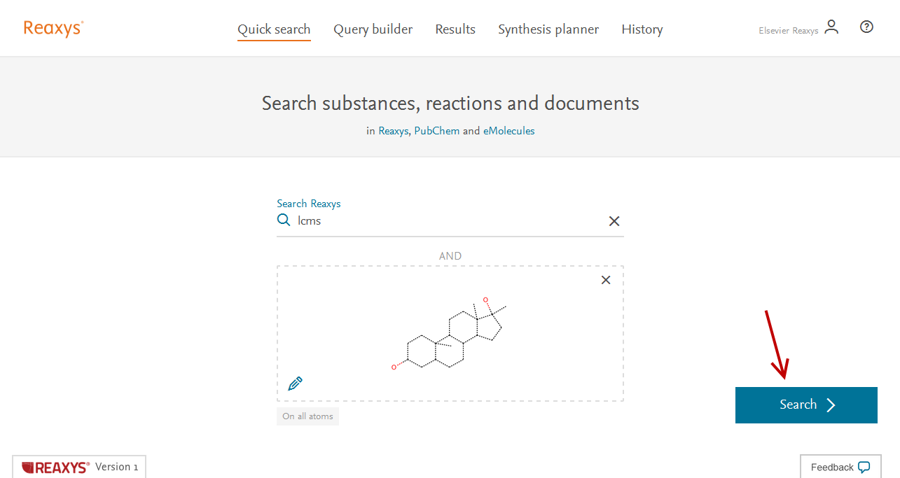Open the Reaxys database link
This screenshot has height=478, width=900.
(x=393, y=131)
